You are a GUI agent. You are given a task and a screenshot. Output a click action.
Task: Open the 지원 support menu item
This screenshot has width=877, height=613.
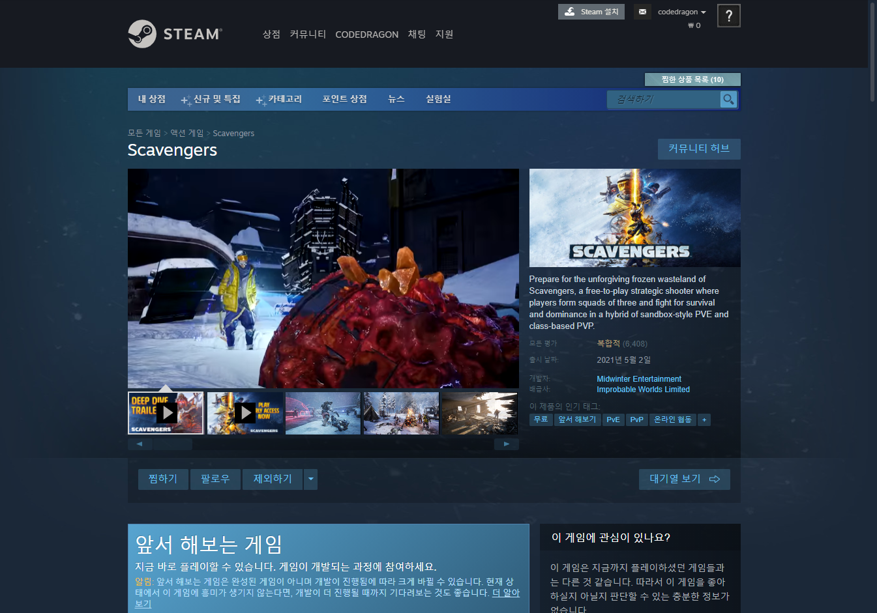pyautogui.click(x=444, y=35)
